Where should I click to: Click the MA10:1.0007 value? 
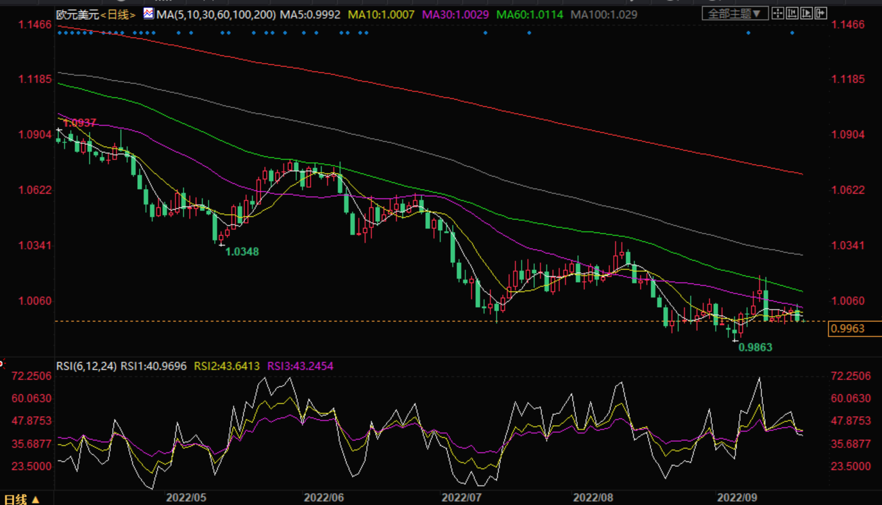(380, 14)
